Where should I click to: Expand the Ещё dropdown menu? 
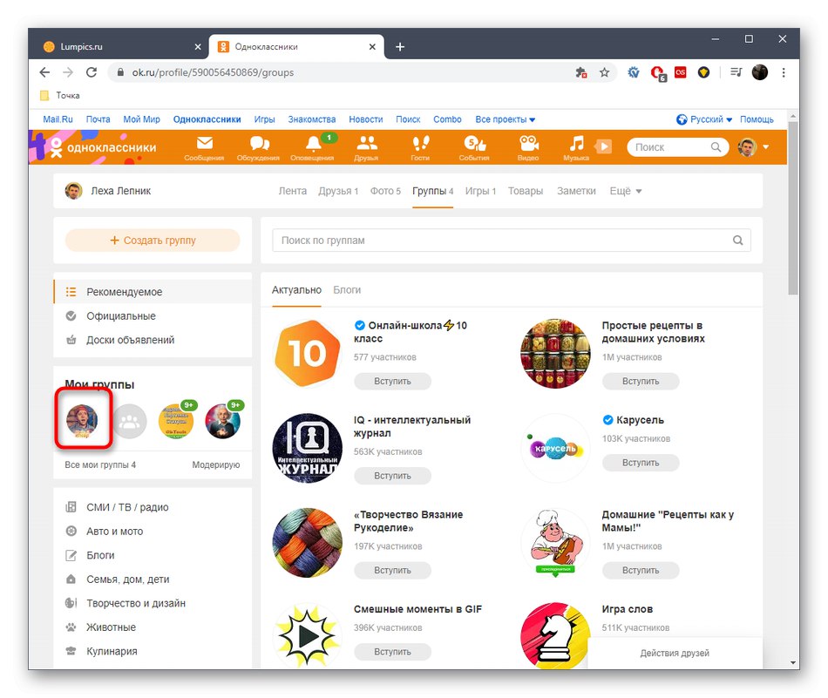tap(625, 191)
